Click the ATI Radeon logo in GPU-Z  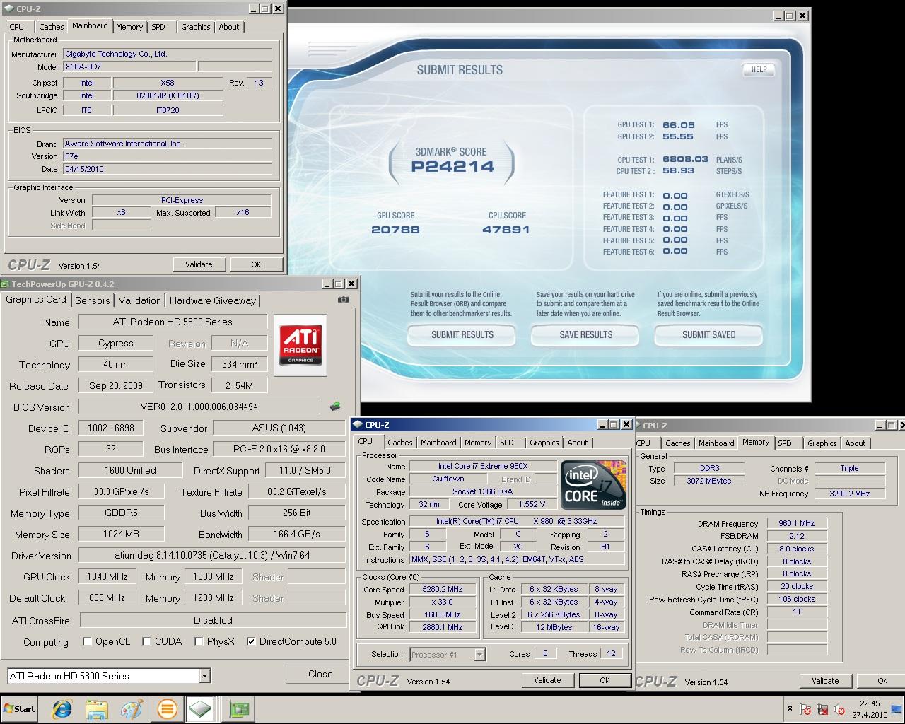(x=300, y=345)
